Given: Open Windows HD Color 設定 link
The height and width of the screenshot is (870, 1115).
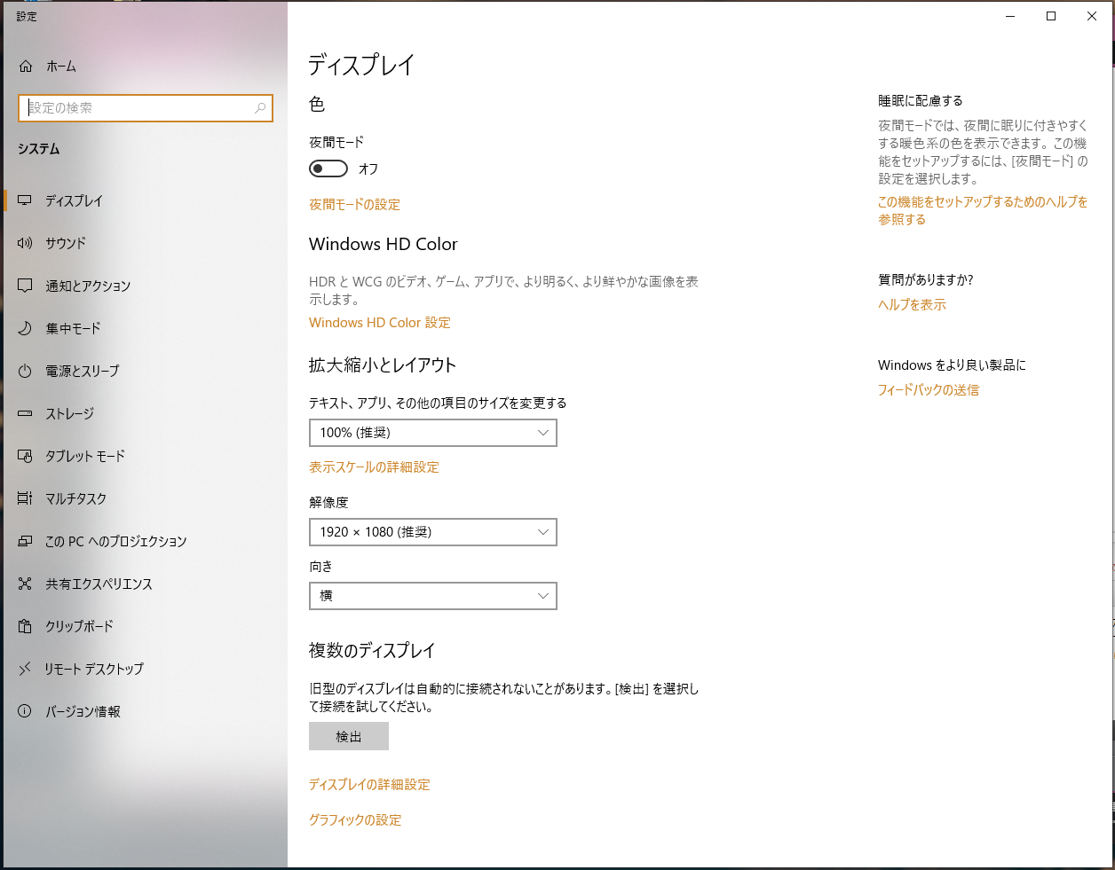Looking at the screenshot, I should (x=380, y=323).
